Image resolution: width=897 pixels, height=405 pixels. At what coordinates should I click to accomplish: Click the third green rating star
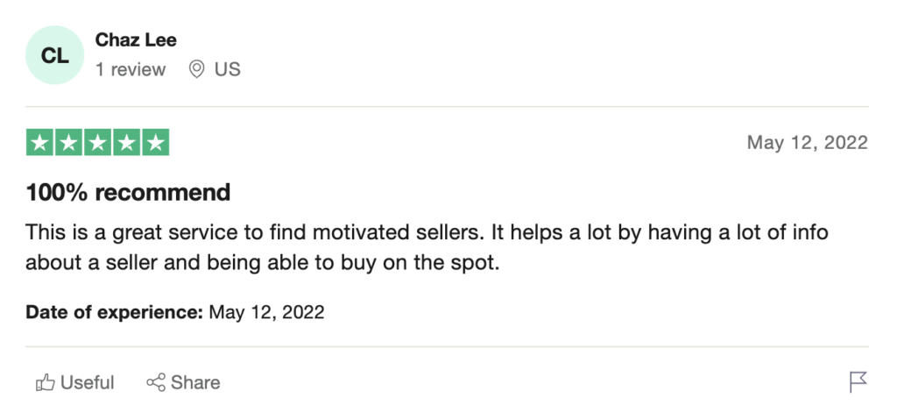(98, 142)
